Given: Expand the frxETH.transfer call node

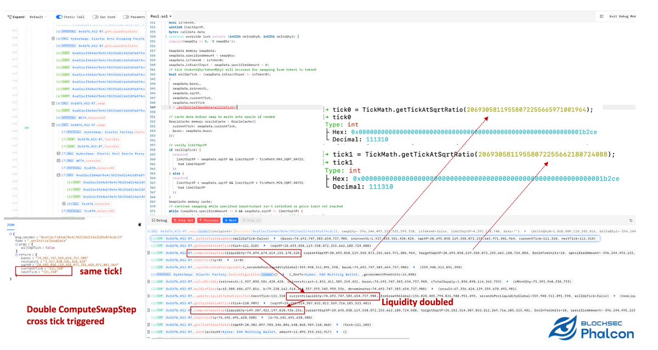Looking at the screenshot, I should [64, 203].
